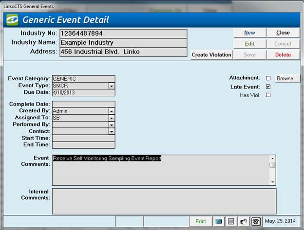The height and width of the screenshot is (230, 304).
Task: Uncheck the Late Event checkbox
Action: [268, 87]
